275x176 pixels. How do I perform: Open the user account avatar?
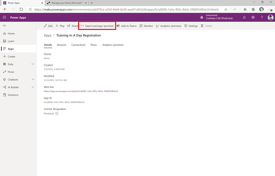(271, 18)
